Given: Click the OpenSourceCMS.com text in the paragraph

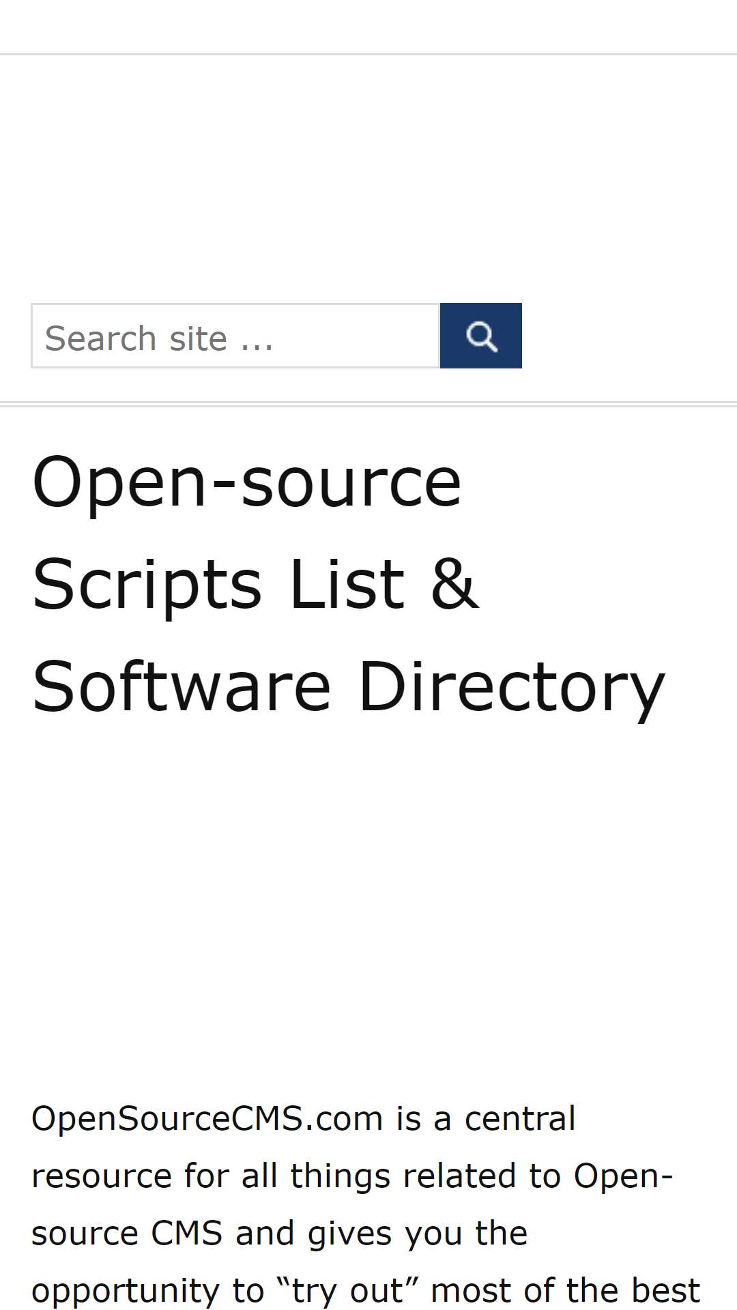Looking at the screenshot, I should click(x=207, y=1120).
